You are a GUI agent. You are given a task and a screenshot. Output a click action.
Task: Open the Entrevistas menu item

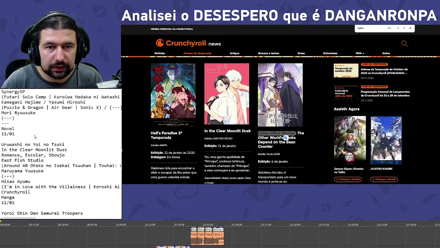pos(330,53)
